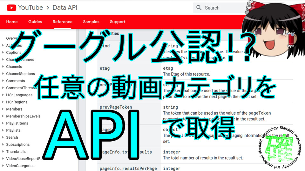
Task: Expand the ChannelSections tree arrow
Action: [x=3, y=74]
